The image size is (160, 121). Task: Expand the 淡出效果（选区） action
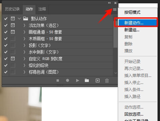coord(24,25)
